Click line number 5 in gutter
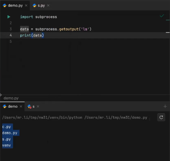Viewport: 170px width, 161px height. pos(11,41)
